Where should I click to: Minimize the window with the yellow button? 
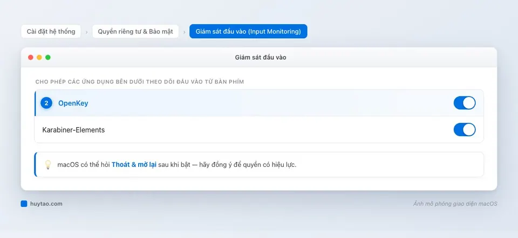pos(39,58)
